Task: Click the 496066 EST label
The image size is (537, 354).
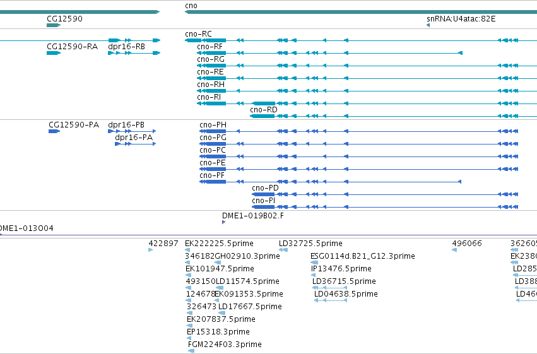Action: (x=467, y=244)
